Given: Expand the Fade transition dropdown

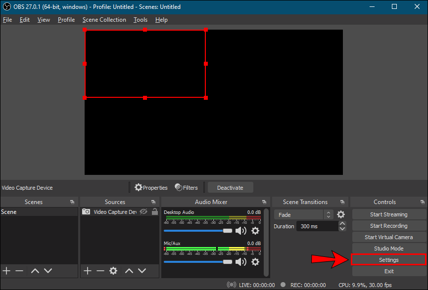Looking at the screenshot, I should tap(328, 215).
